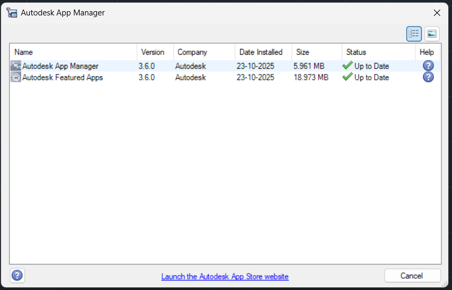Click Up to Date status for App Manager
Viewport: 452px width, 290px height.
(x=371, y=66)
